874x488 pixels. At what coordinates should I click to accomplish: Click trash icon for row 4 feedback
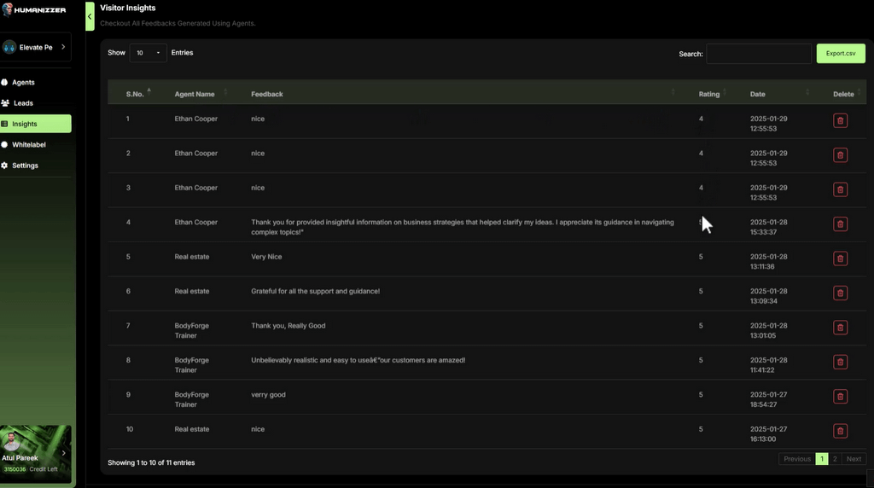840,224
